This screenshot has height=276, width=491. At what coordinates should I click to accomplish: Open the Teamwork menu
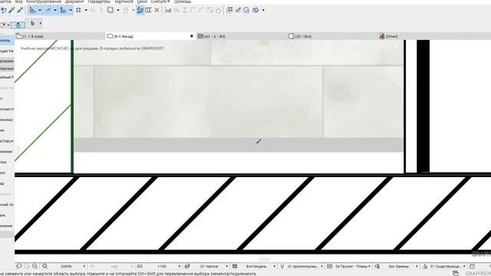(x=124, y=2)
